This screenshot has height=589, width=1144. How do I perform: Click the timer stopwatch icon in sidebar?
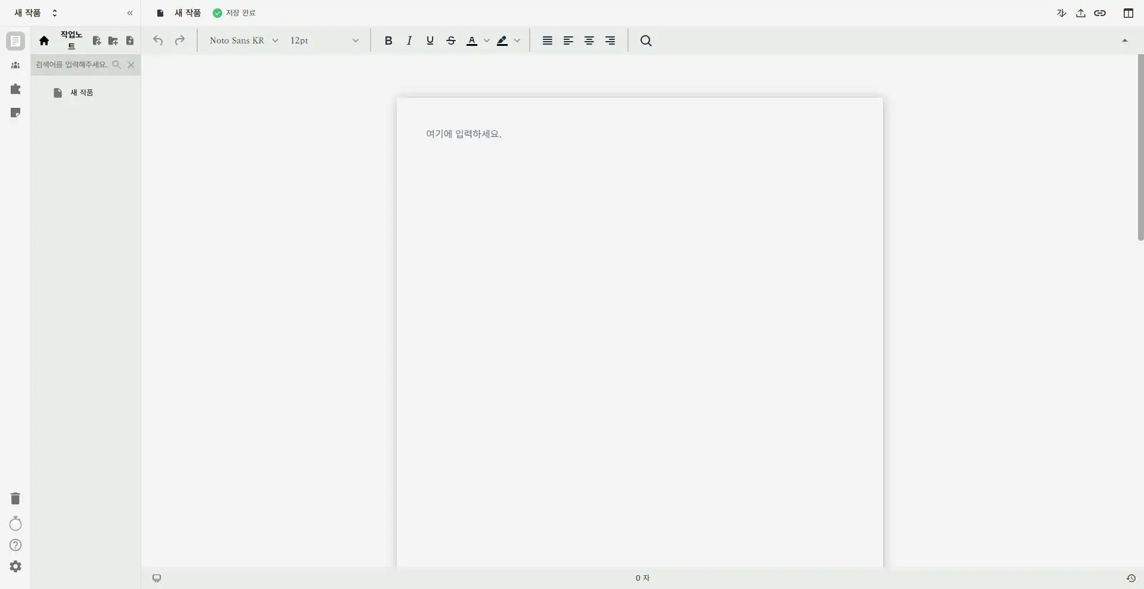(x=15, y=523)
